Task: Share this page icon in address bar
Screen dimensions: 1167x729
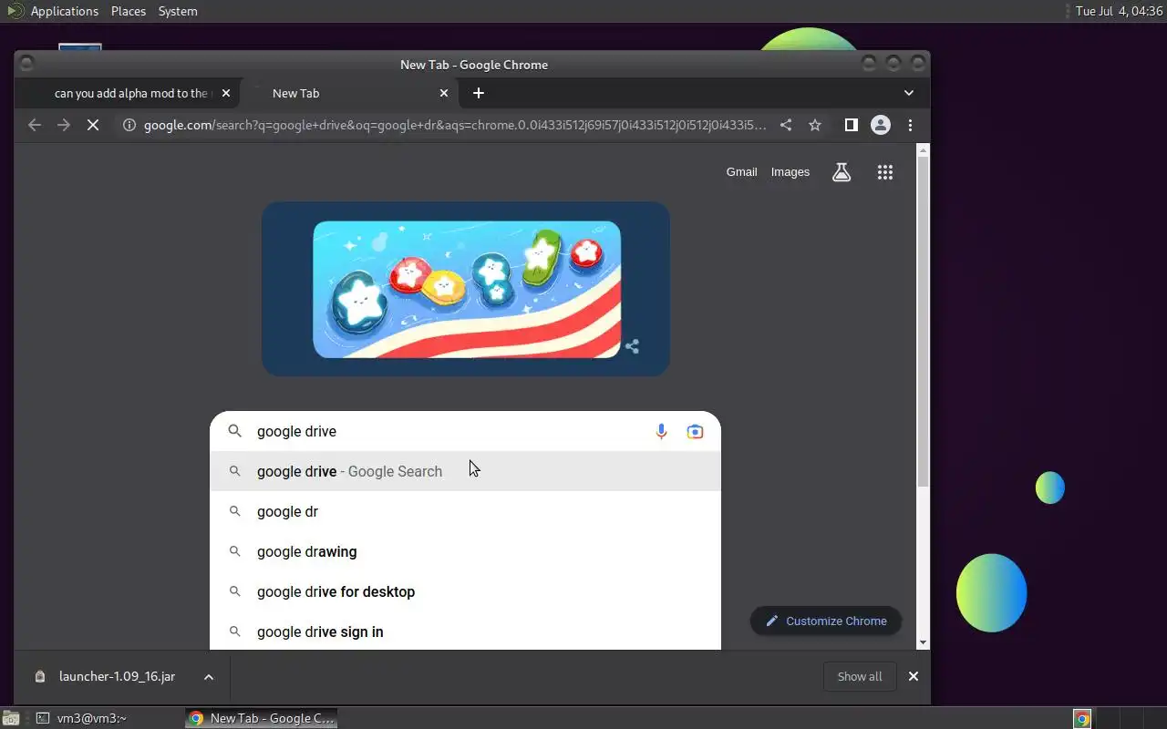Action: pyautogui.click(x=786, y=126)
